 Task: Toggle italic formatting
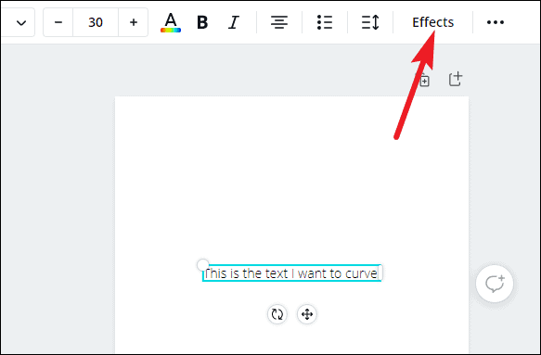click(234, 23)
